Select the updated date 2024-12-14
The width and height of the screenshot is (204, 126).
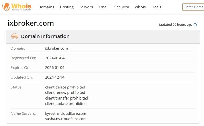[55, 77]
